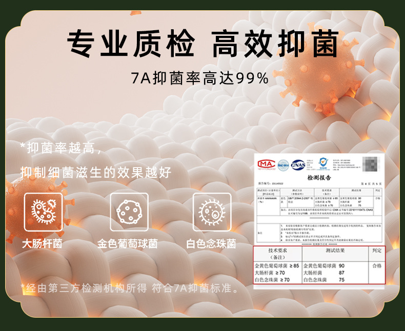Click the blurred QR code on report
The height and width of the screenshot is (331, 405).
tap(371, 164)
